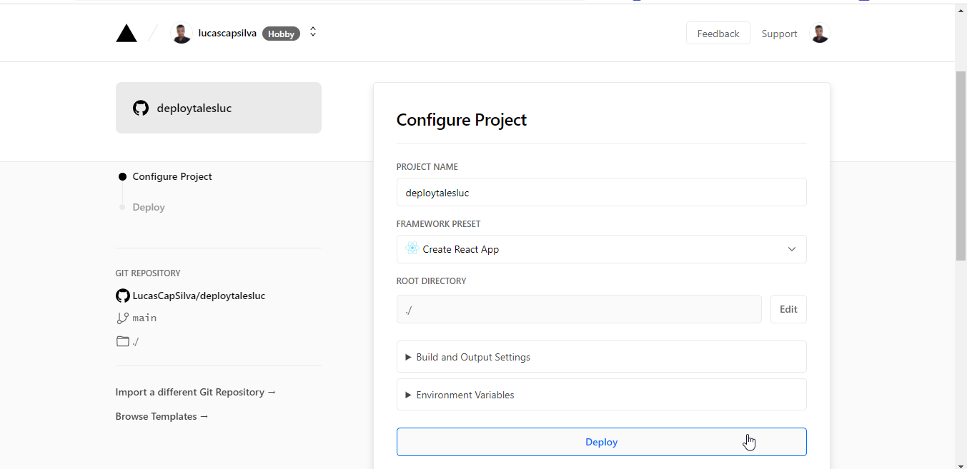Select the Configure Project step
This screenshot has height=469, width=967.
(172, 176)
